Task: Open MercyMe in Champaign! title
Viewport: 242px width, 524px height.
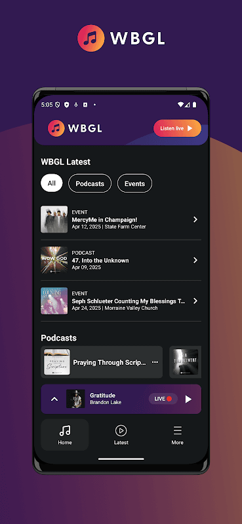Action: coord(104,219)
